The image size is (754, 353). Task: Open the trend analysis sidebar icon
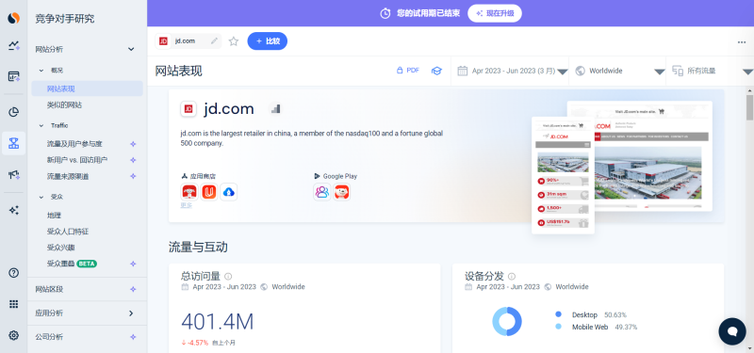13,46
